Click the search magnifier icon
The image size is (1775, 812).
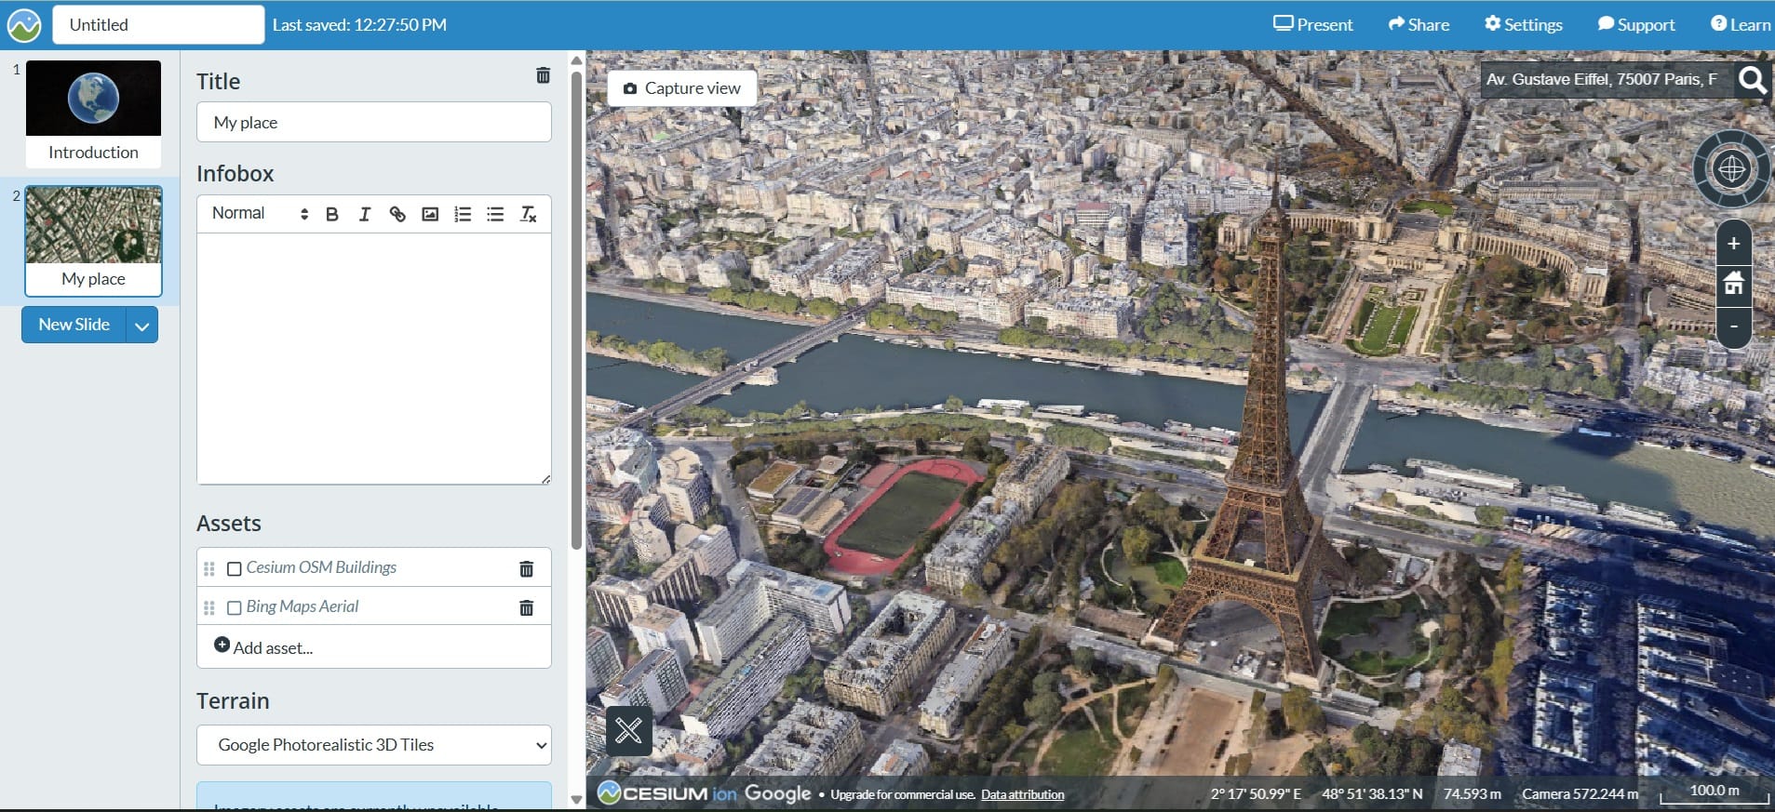1752,81
